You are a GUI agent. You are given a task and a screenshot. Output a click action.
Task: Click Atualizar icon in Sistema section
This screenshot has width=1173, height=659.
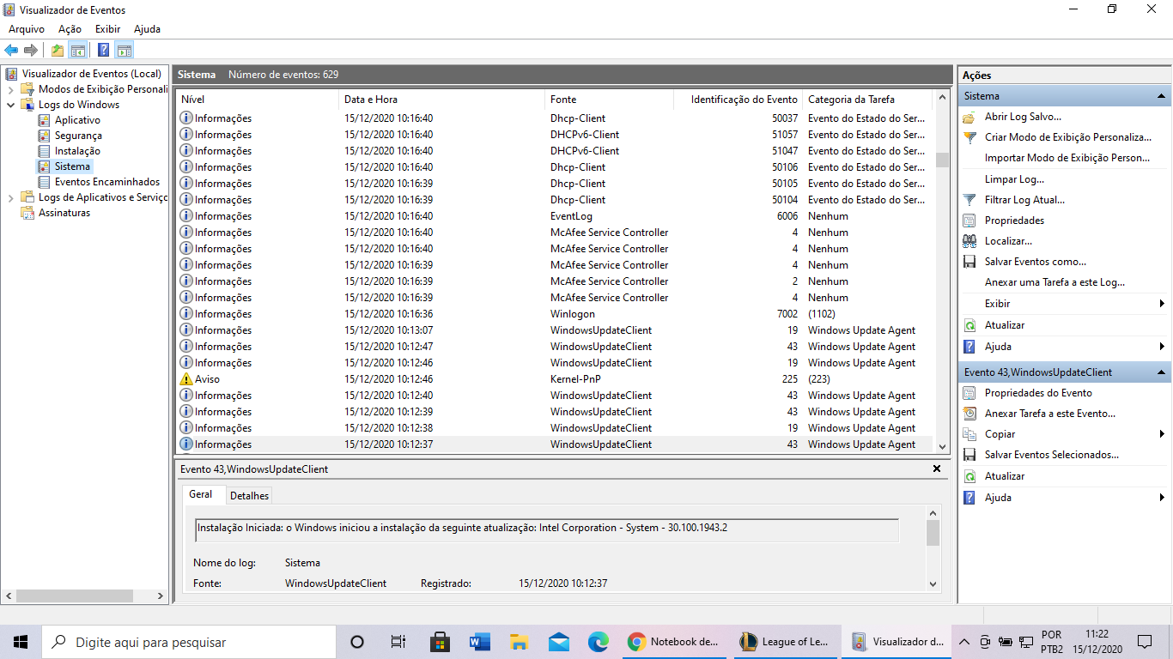tap(969, 325)
